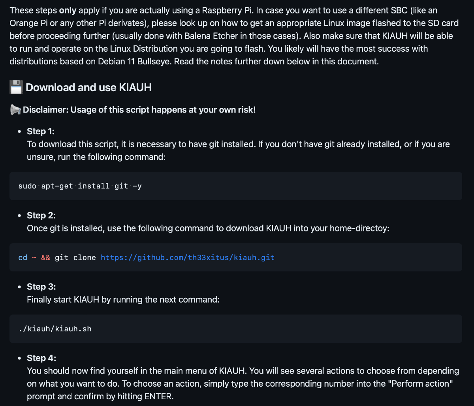Click the bold word only in intro

click(x=68, y=10)
